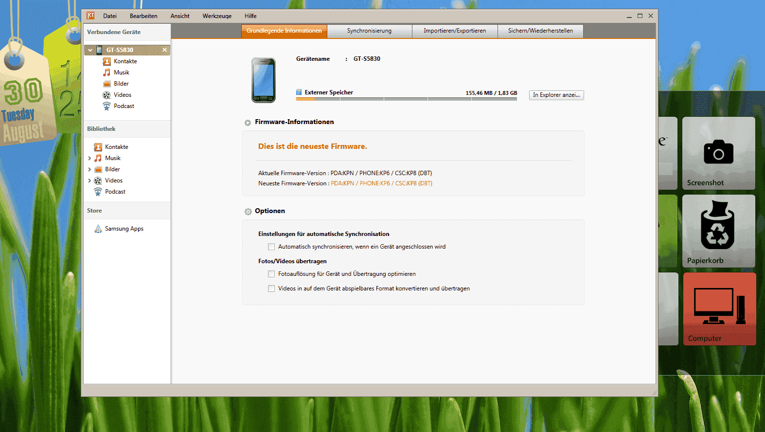This screenshot has height=432, width=765.
Task: Switch to Synchronisierung tab
Action: tap(369, 31)
